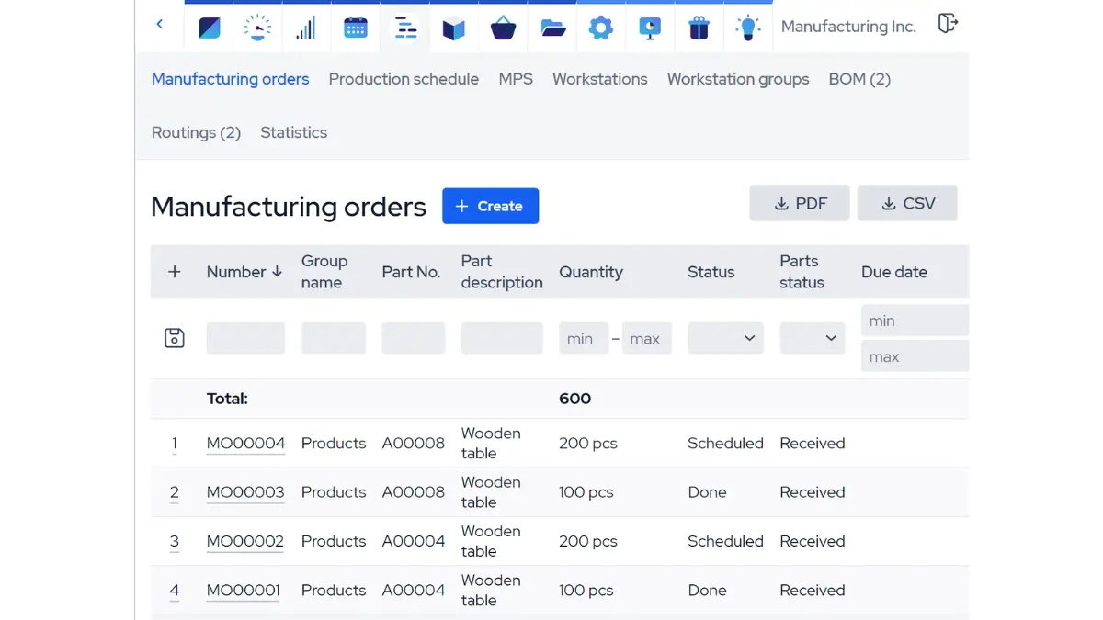Image resolution: width=1103 pixels, height=620 pixels.
Task: Open the calendar planning icon
Action: point(356,27)
